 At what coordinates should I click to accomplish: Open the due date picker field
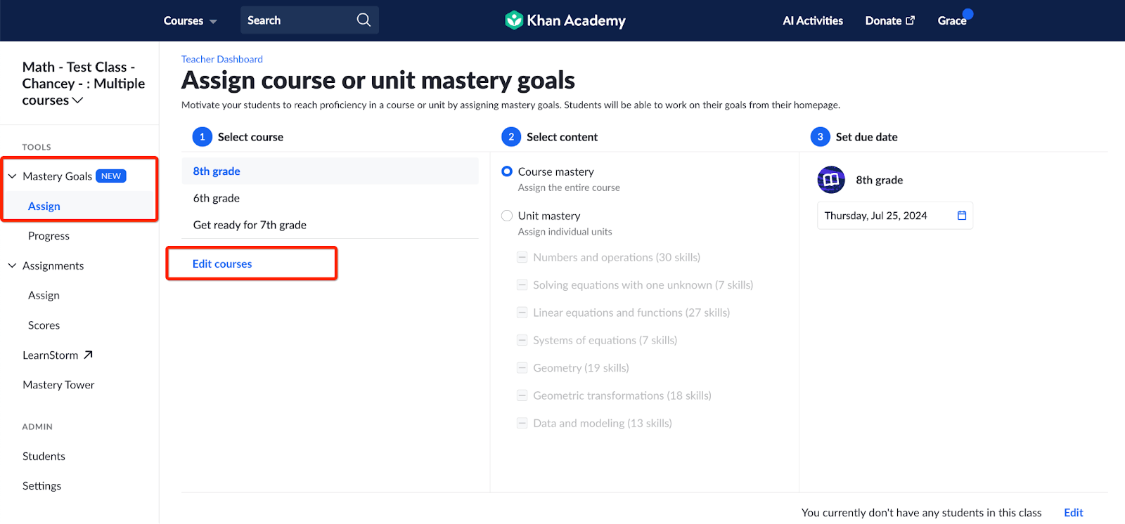click(895, 216)
